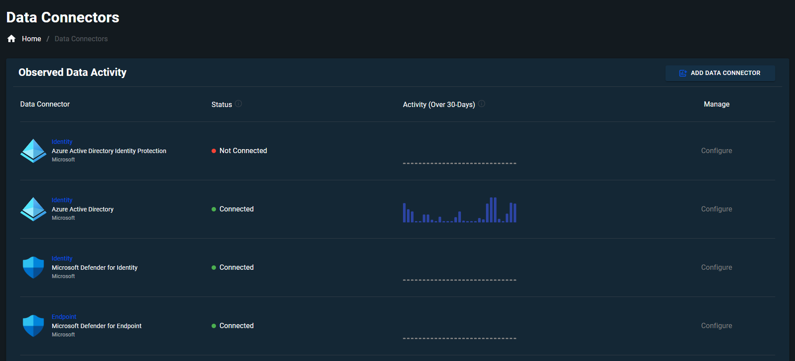Click Identity tag above Defender for Identity
795x361 pixels.
click(62, 258)
